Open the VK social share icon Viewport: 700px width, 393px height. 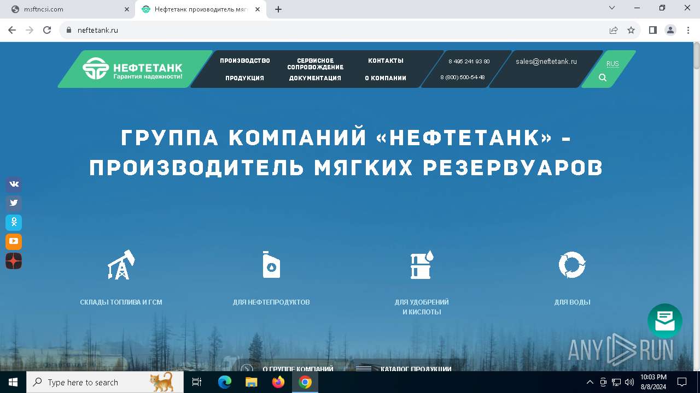(14, 184)
